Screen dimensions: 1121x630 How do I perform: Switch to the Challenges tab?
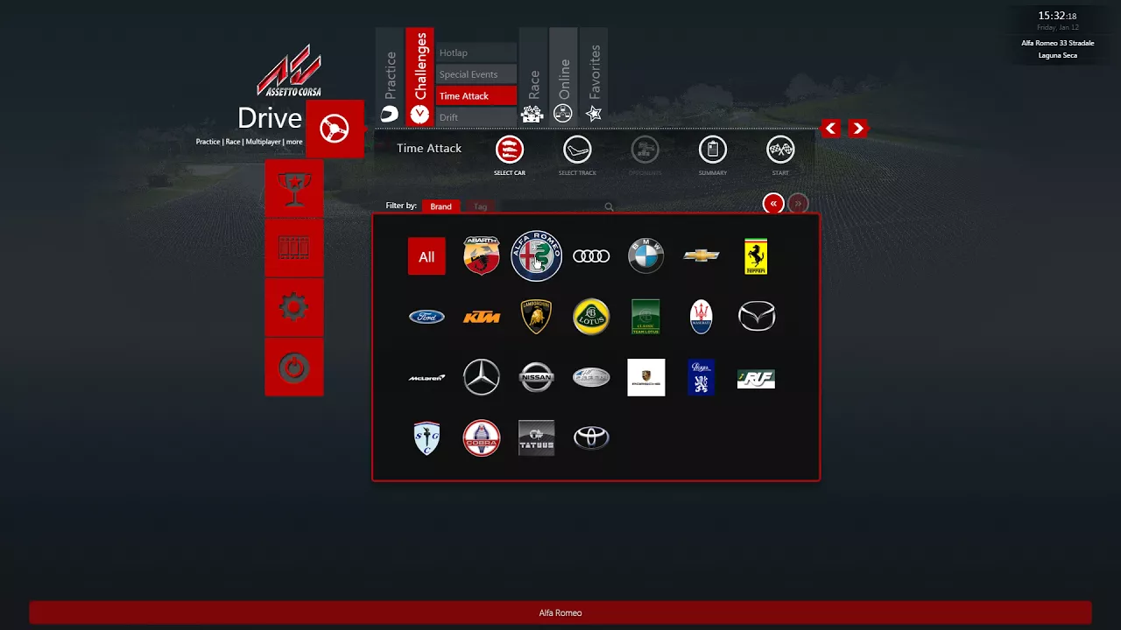click(x=419, y=77)
